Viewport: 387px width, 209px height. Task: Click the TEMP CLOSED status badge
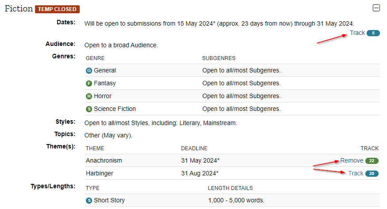pyautogui.click(x=58, y=9)
